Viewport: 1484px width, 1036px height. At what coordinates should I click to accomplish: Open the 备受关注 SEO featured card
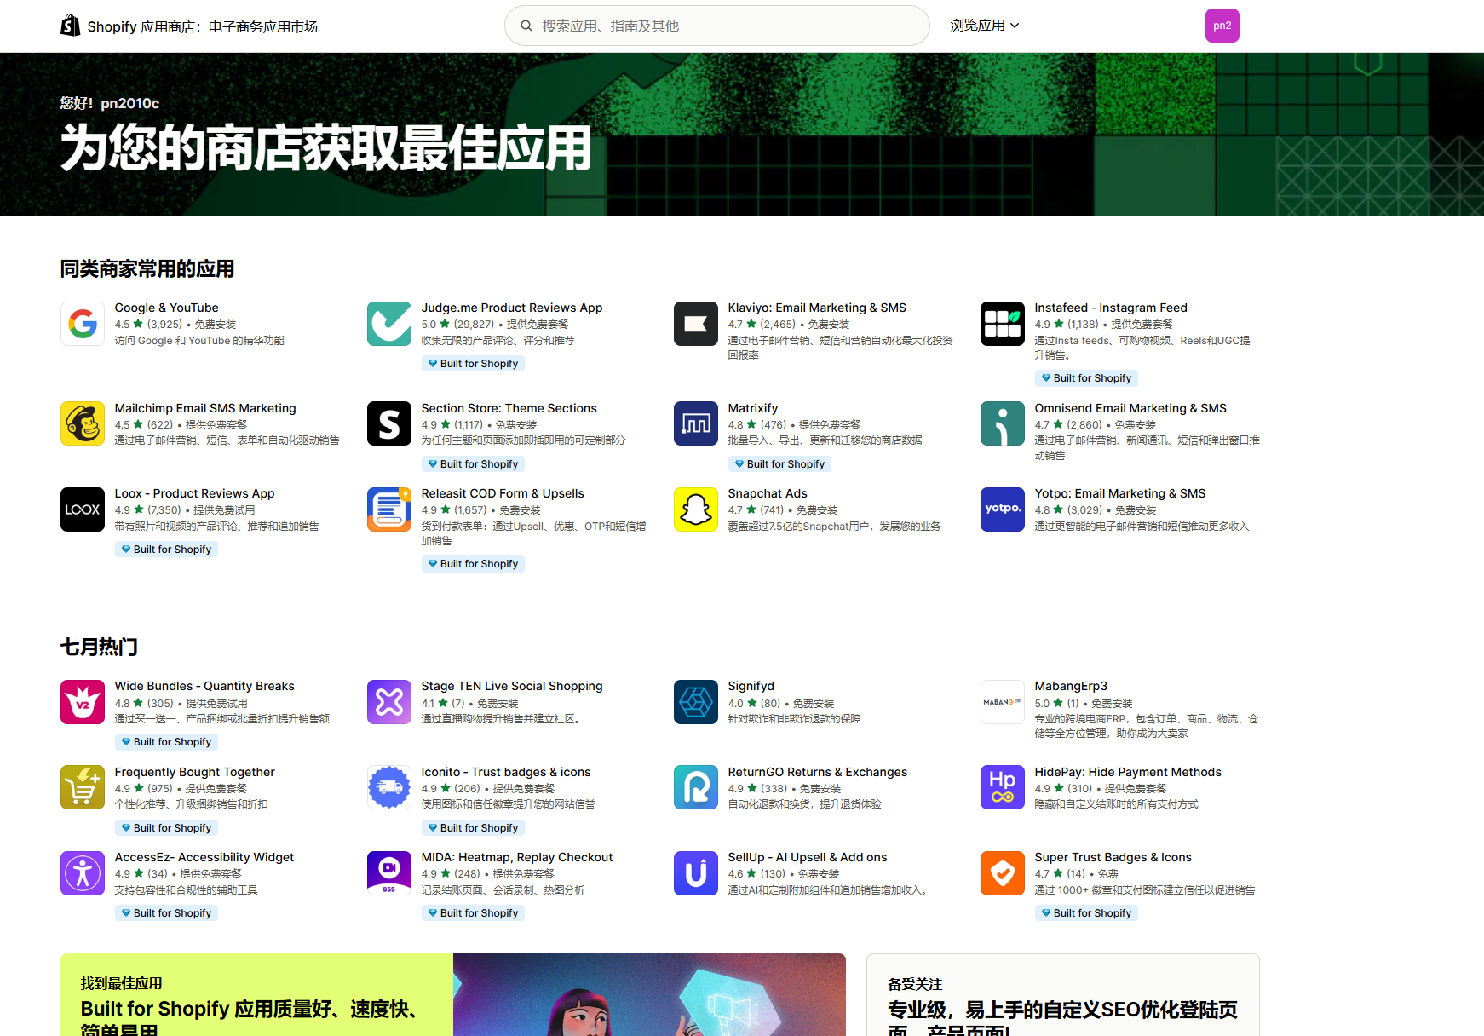point(1063,995)
